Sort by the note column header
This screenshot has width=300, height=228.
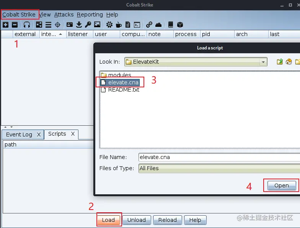[160, 34]
